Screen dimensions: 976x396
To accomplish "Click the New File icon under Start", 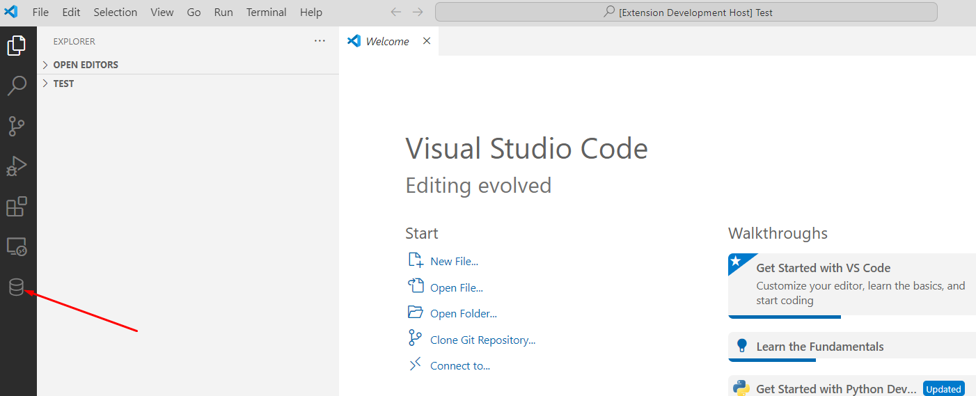I will 416,261.
